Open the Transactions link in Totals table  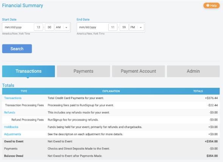(x=12, y=98)
